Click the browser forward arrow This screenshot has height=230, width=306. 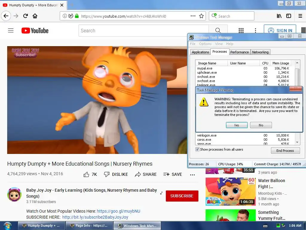click(x=16, y=16)
